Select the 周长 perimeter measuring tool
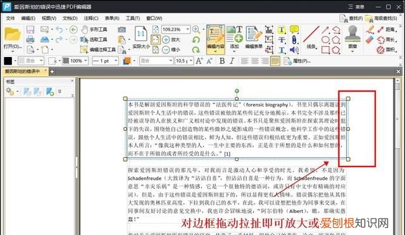The height and width of the screenshot is (235, 405). point(387,40)
